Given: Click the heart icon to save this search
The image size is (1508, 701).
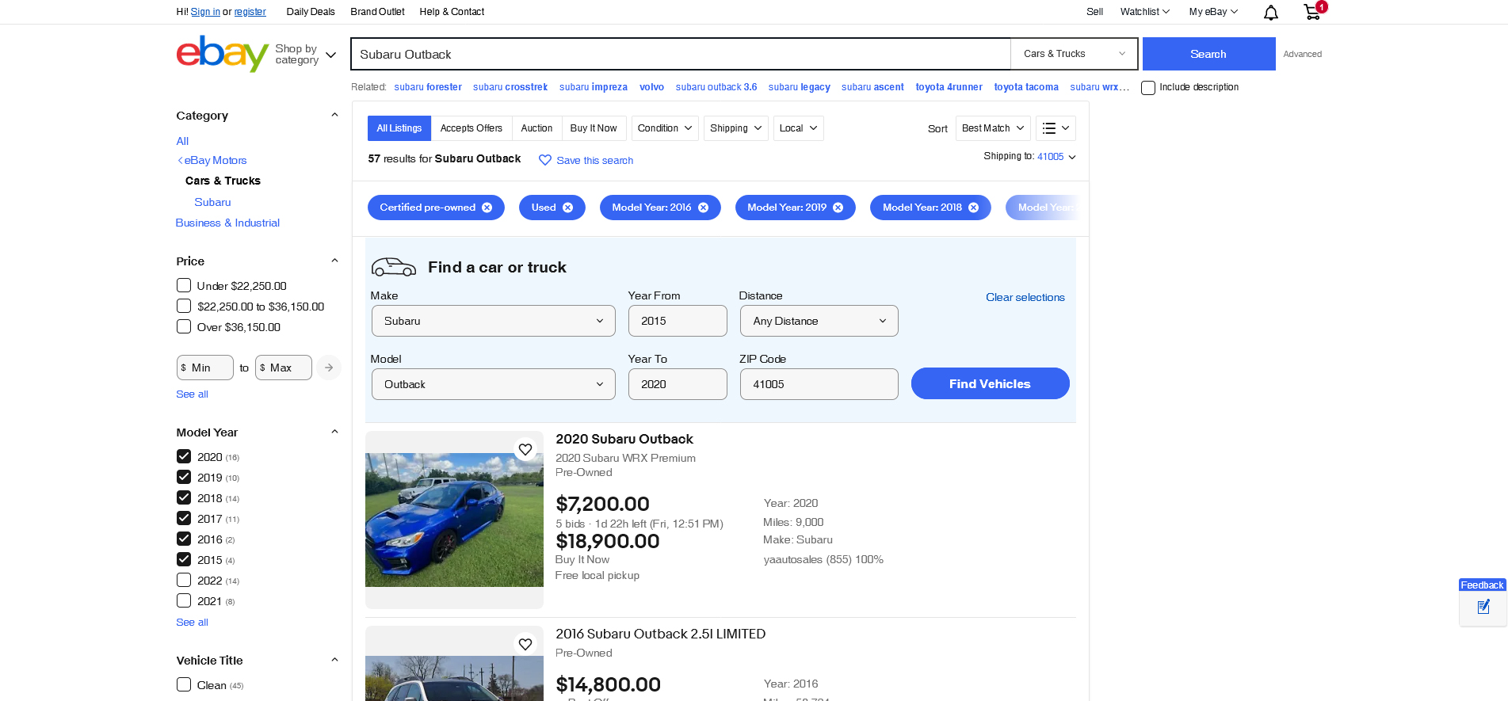Looking at the screenshot, I should click(545, 160).
